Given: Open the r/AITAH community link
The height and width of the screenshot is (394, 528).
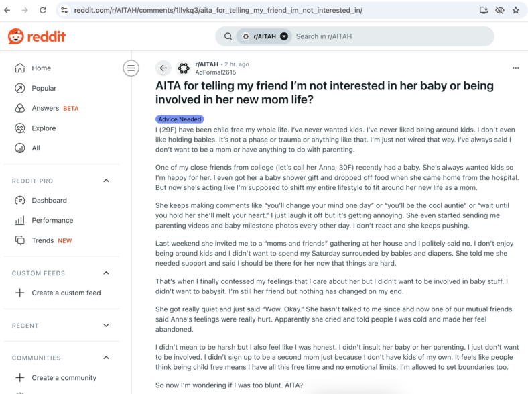Looking at the screenshot, I should pos(207,64).
